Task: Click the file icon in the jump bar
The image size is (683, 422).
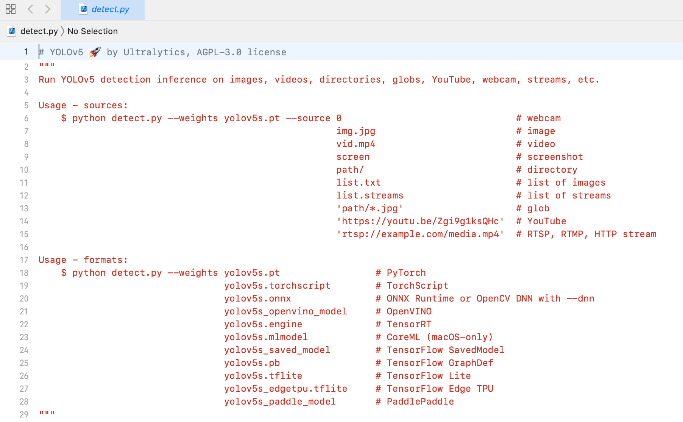Action: click(12, 31)
